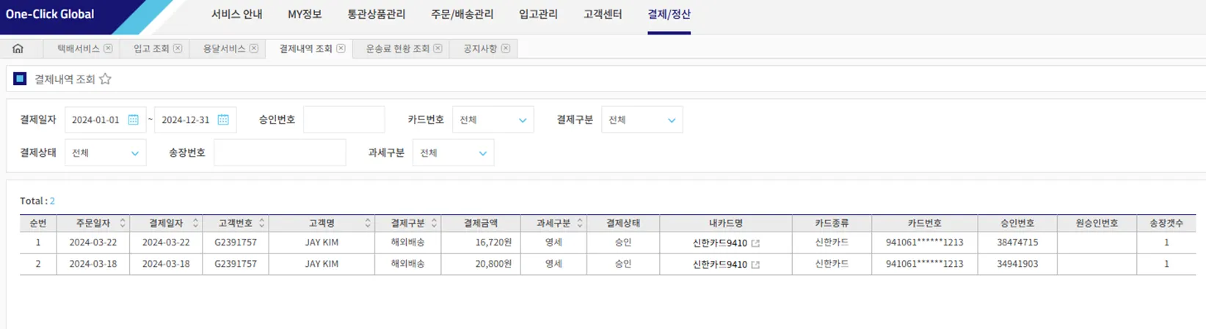Click the 16,720원 payment amount cell

[x=481, y=243]
